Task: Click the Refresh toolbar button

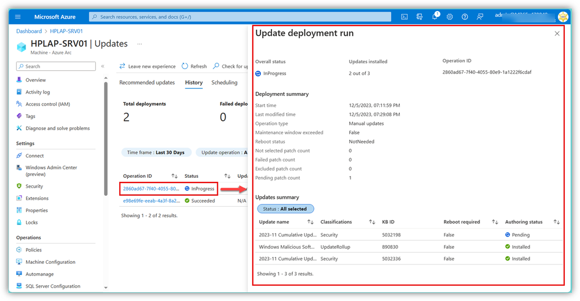Action: [194, 66]
